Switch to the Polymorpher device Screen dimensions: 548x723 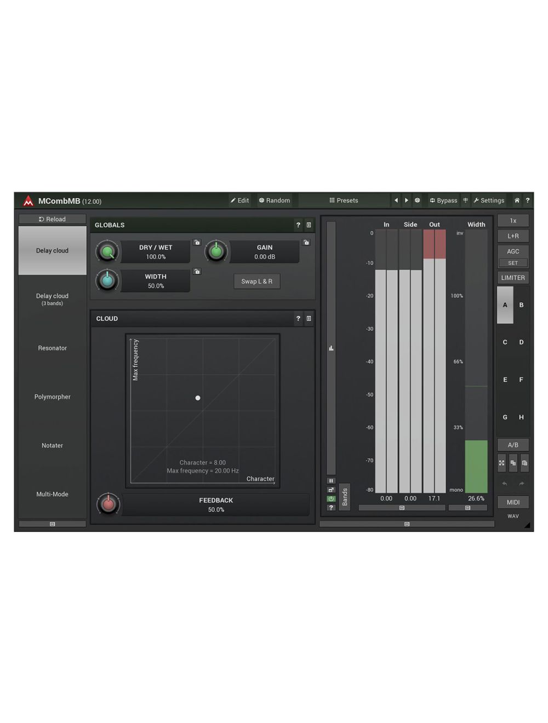click(x=53, y=397)
